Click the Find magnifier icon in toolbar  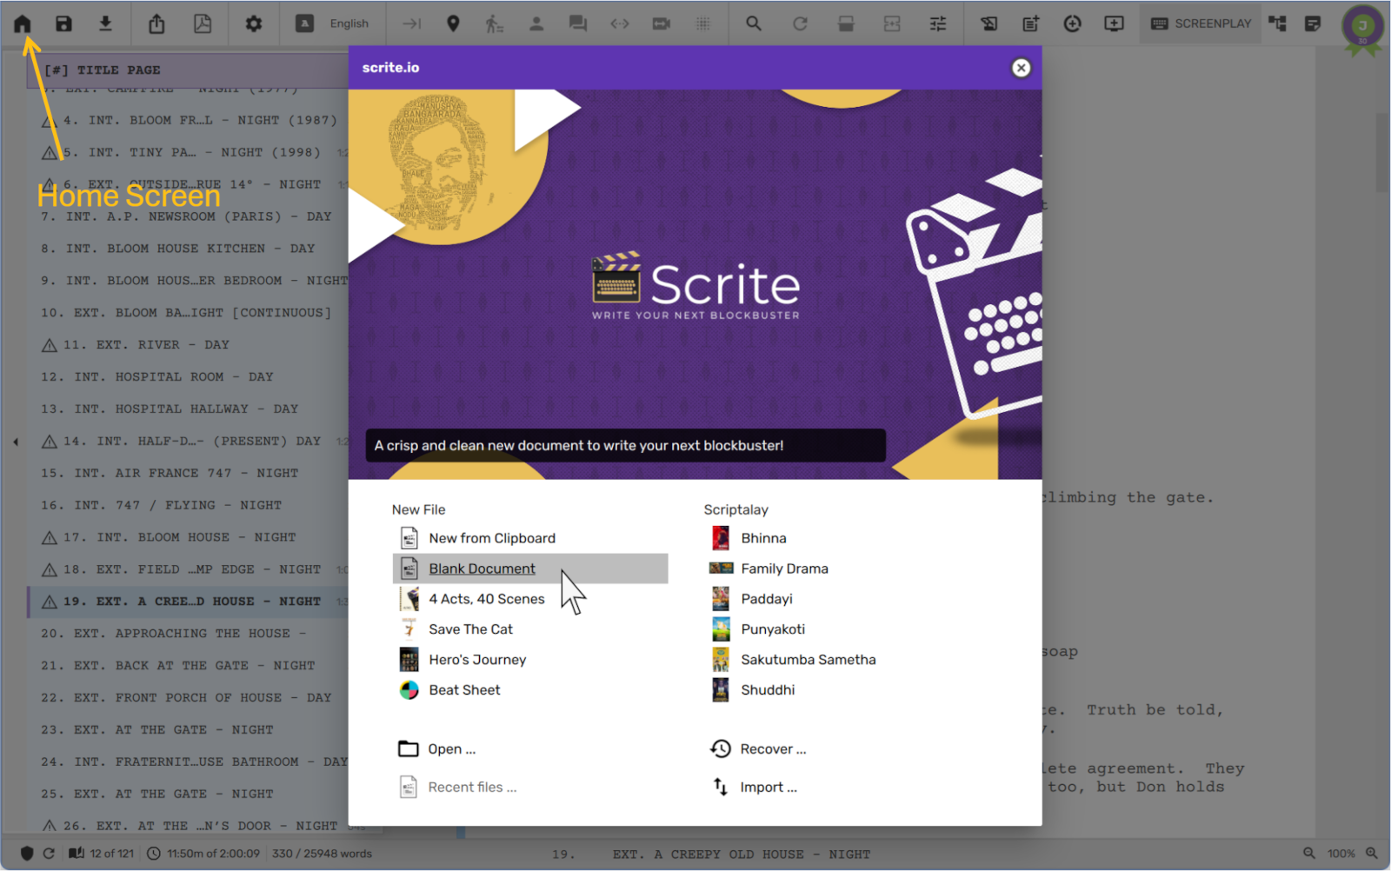click(754, 23)
